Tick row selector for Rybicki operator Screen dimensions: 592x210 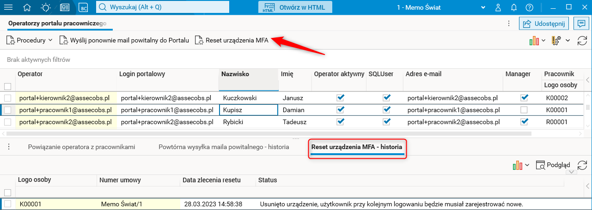click(x=7, y=122)
